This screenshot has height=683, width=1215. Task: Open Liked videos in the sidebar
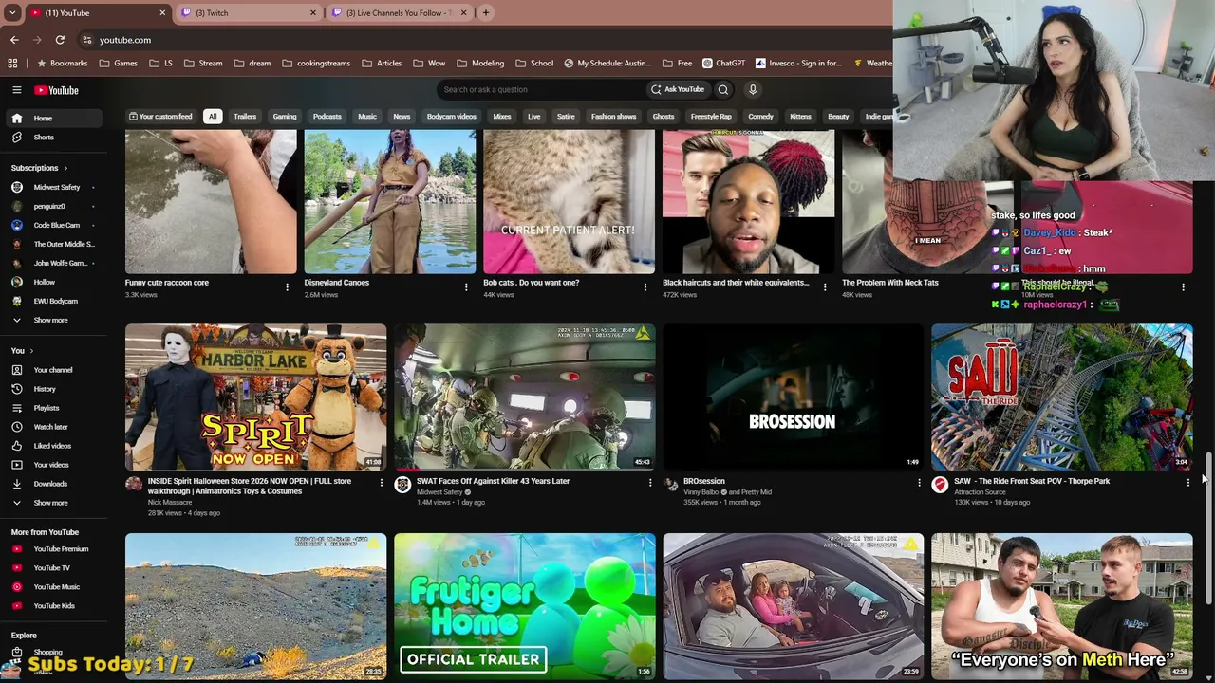coord(53,446)
